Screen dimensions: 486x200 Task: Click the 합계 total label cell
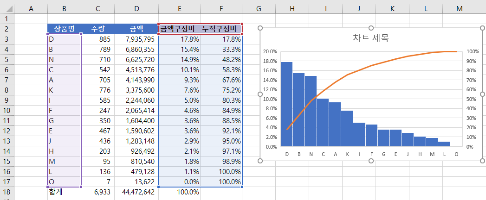[64, 192]
